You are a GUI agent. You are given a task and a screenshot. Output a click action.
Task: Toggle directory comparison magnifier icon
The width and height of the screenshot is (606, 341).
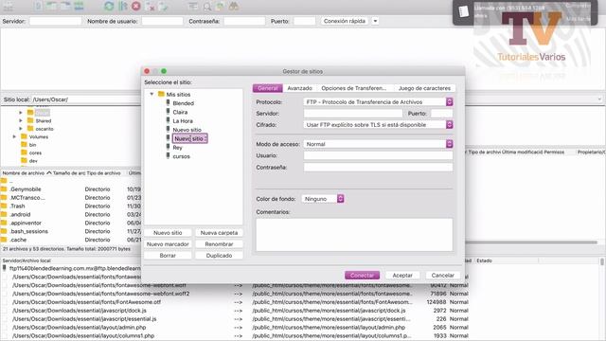click(207, 6)
